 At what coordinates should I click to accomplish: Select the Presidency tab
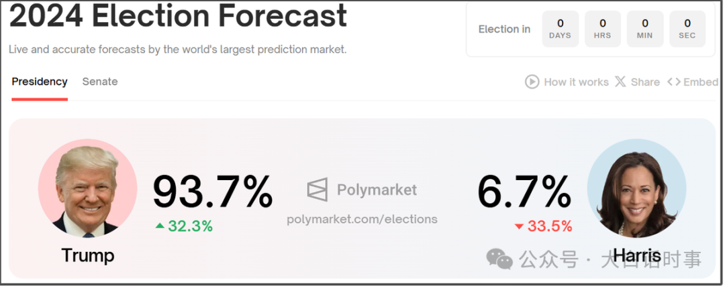click(x=40, y=82)
